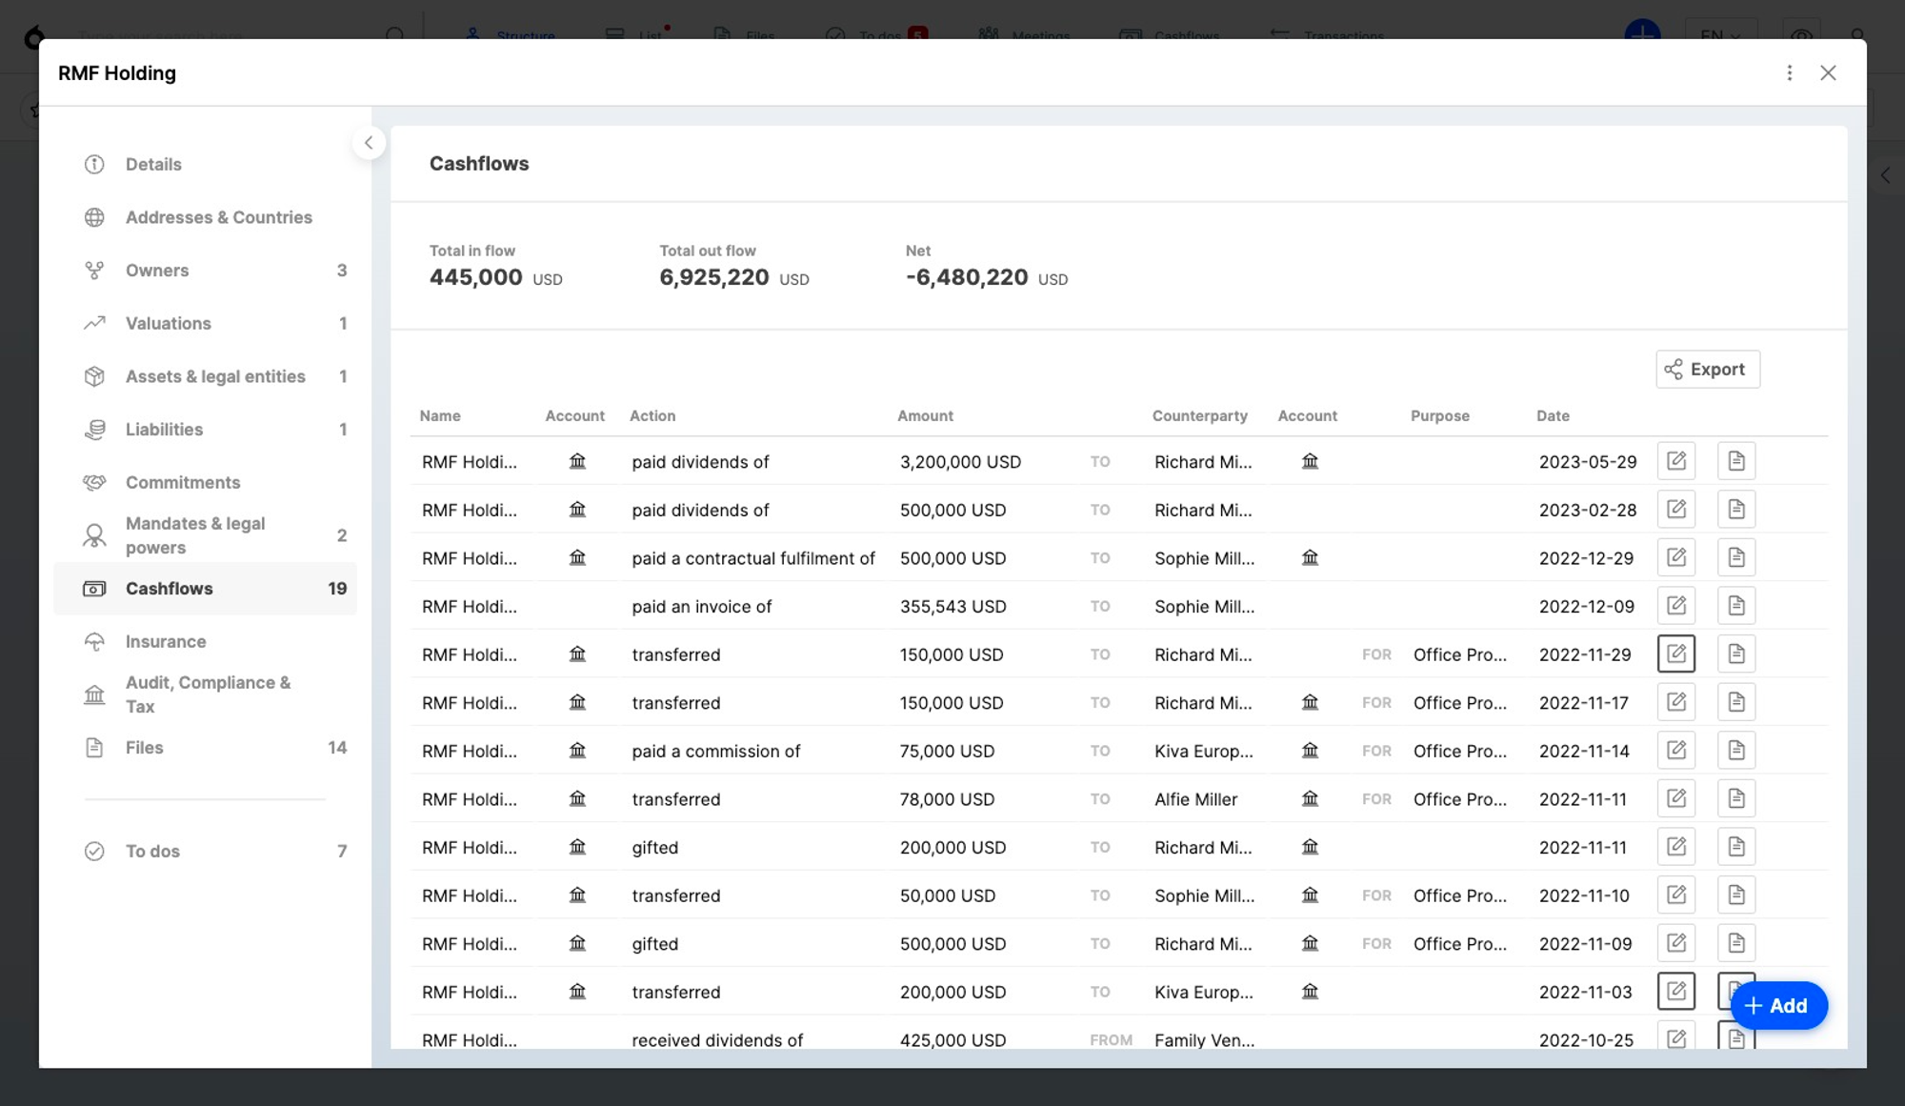Open the three-dot options menu for RMF Holding
This screenshot has height=1106, width=1905.
click(1790, 73)
